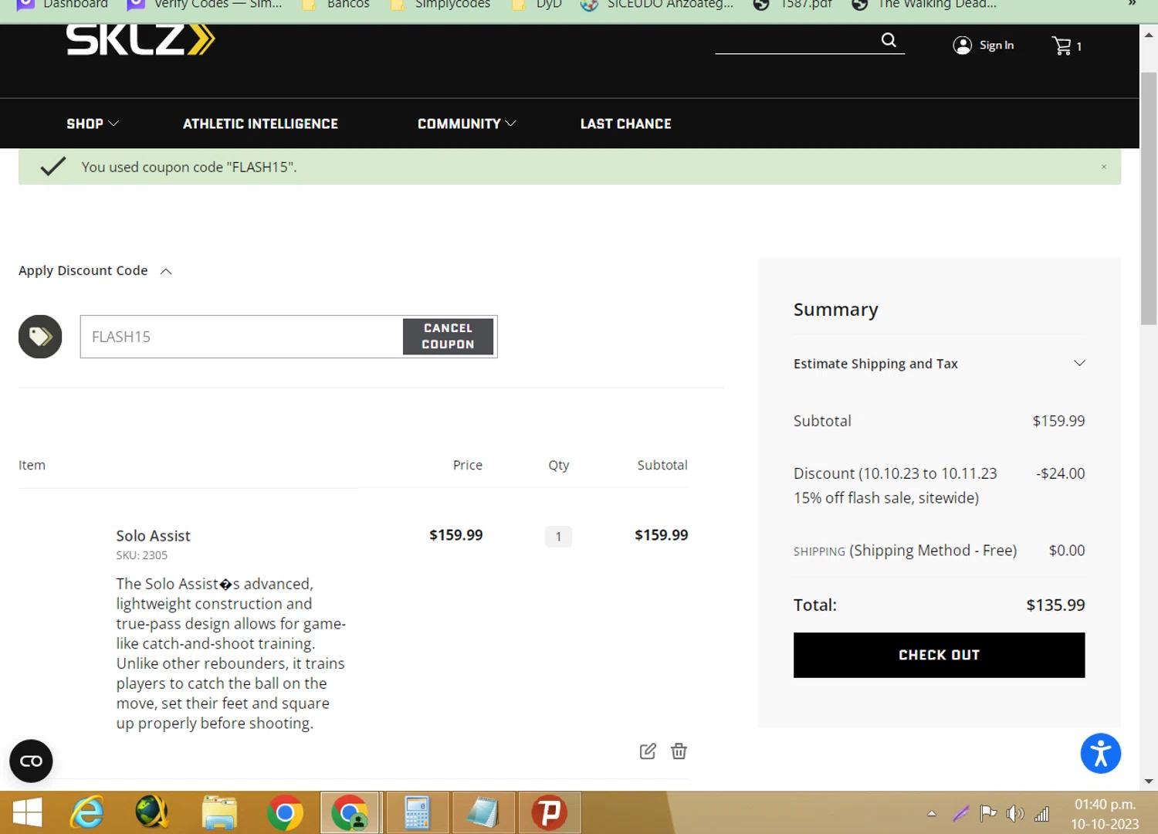Expand the SHOP menu
The height and width of the screenshot is (834, 1158).
coord(93,124)
